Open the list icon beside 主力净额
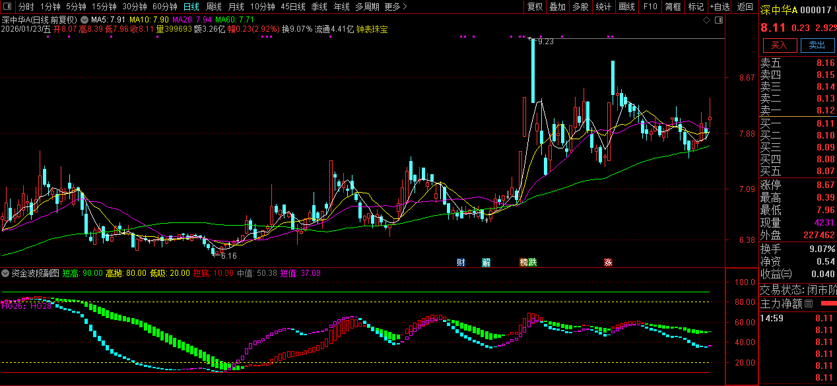Image resolution: width=837 pixels, height=386 pixels. (809, 304)
